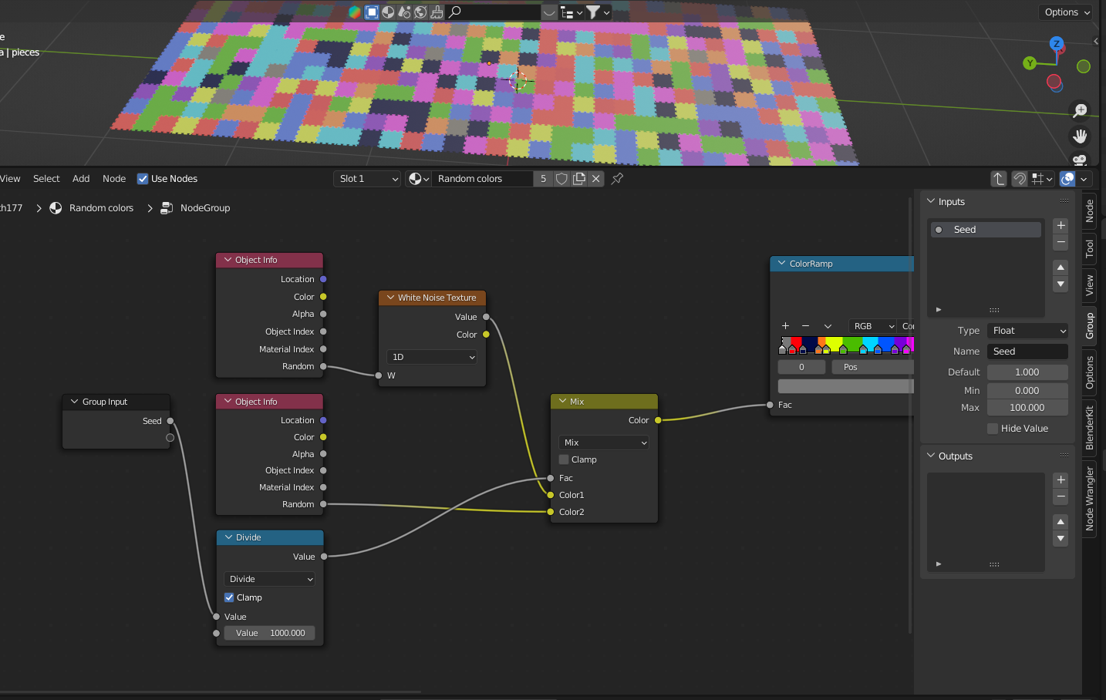Click the Options button in viewport
Viewport: 1106px width, 700px height.
1067,12
